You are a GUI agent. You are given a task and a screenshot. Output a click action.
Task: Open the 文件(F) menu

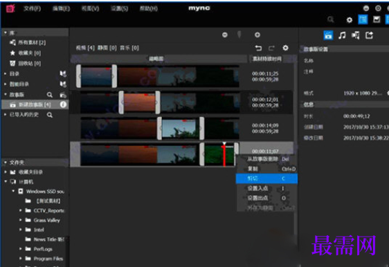(x=33, y=9)
